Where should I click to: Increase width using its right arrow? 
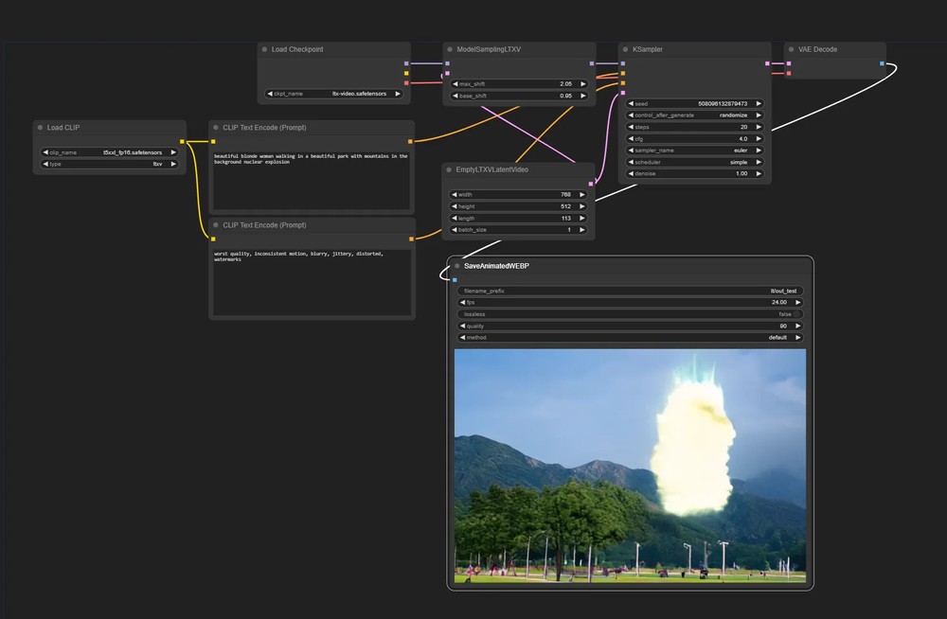point(582,194)
